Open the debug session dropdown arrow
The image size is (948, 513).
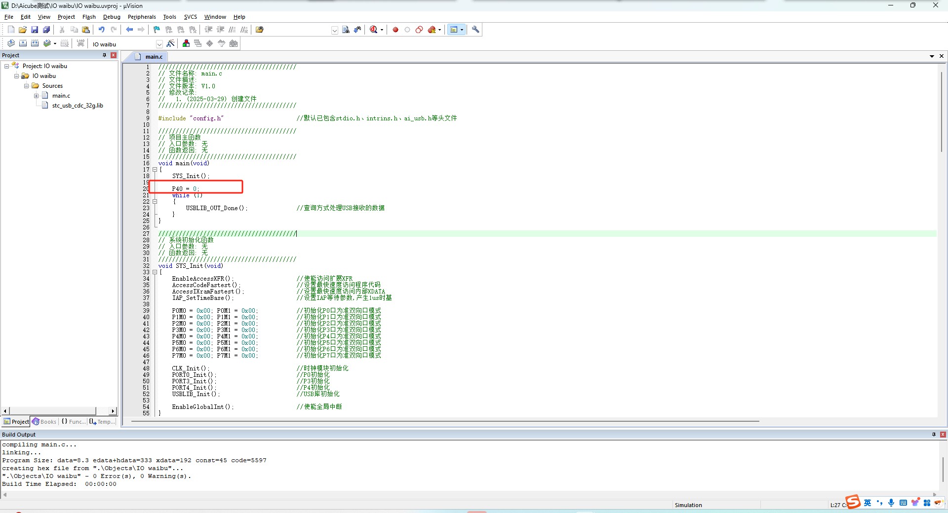382,30
